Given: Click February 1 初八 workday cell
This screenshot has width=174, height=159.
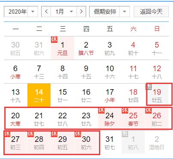Looking at the screenshot, I should [133, 142].
